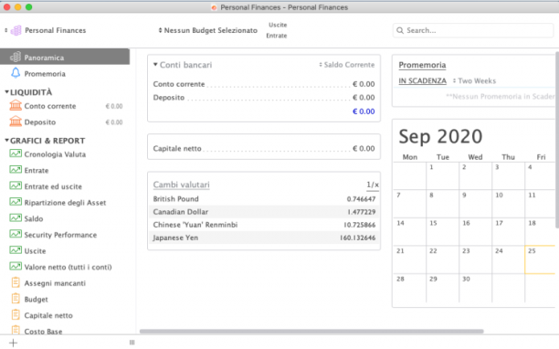
Task: Click the Deposito bank icon
Action: (x=16, y=122)
